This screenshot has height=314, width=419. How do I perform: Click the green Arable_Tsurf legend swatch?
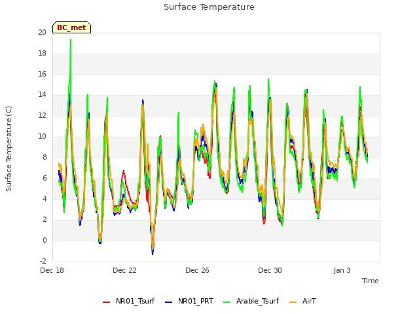point(227,302)
